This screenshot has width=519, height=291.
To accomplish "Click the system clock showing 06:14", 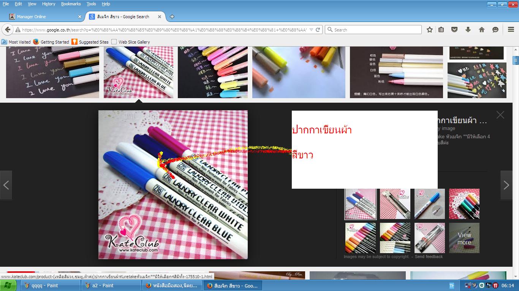I will point(508,286).
